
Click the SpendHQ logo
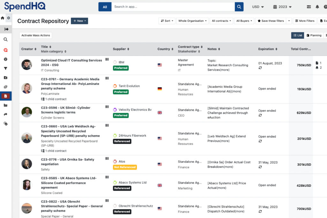(25, 6)
